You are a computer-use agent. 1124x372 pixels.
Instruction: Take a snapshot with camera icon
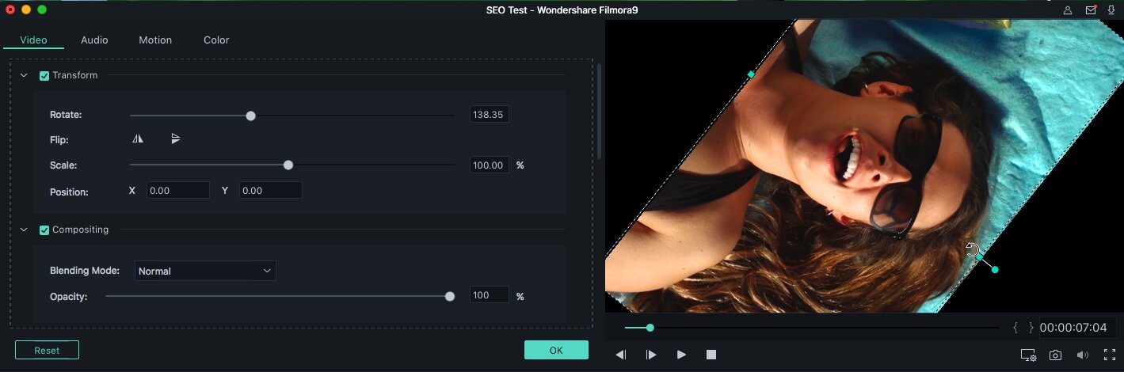tap(1055, 355)
